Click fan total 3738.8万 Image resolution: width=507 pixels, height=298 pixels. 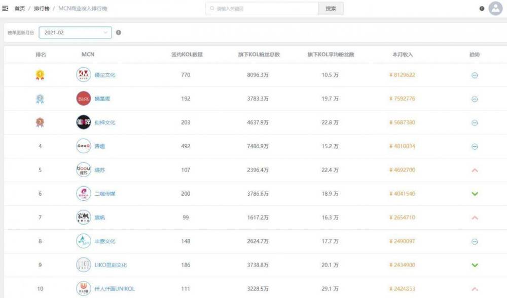tap(258, 265)
